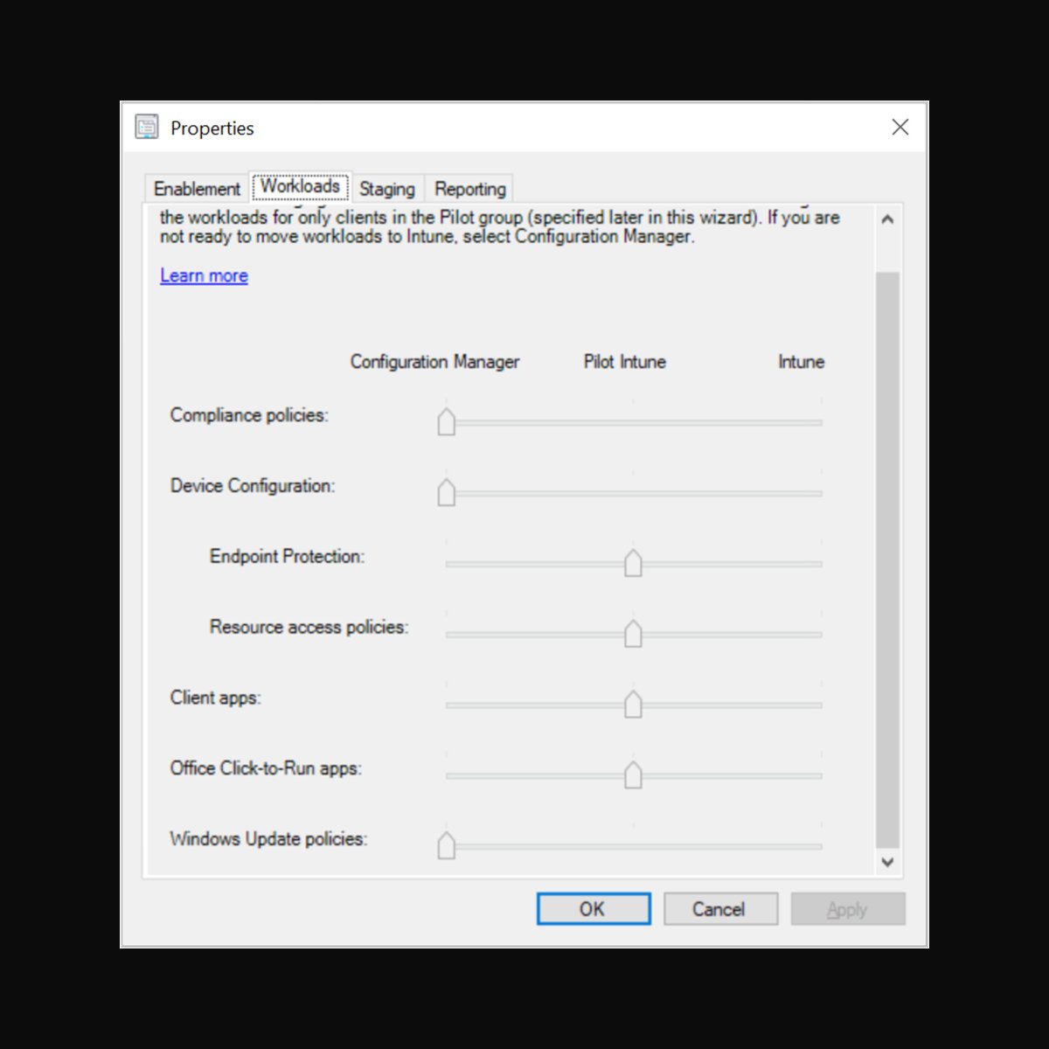Open the Learn more link
Image resolution: width=1049 pixels, height=1049 pixels.
[203, 275]
